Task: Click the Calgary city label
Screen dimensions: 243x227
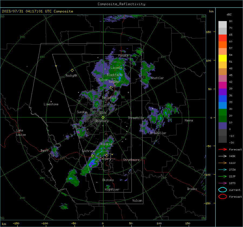Action: click(105, 159)
